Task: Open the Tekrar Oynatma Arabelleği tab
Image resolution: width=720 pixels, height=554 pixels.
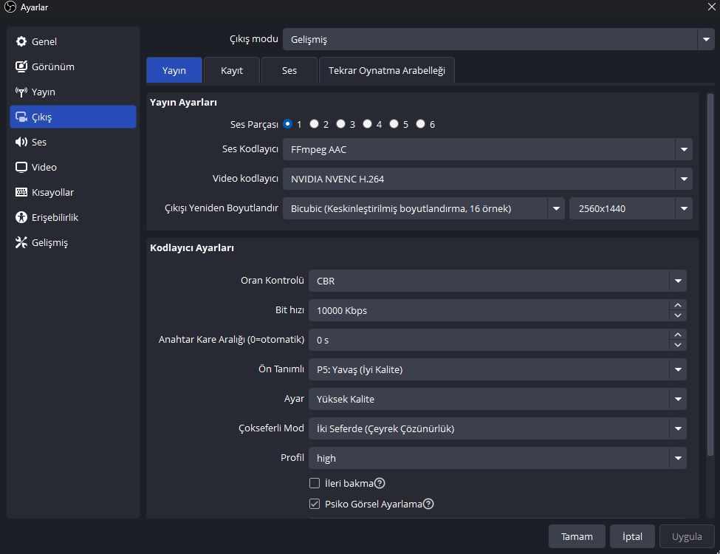Action: point(387,70)
